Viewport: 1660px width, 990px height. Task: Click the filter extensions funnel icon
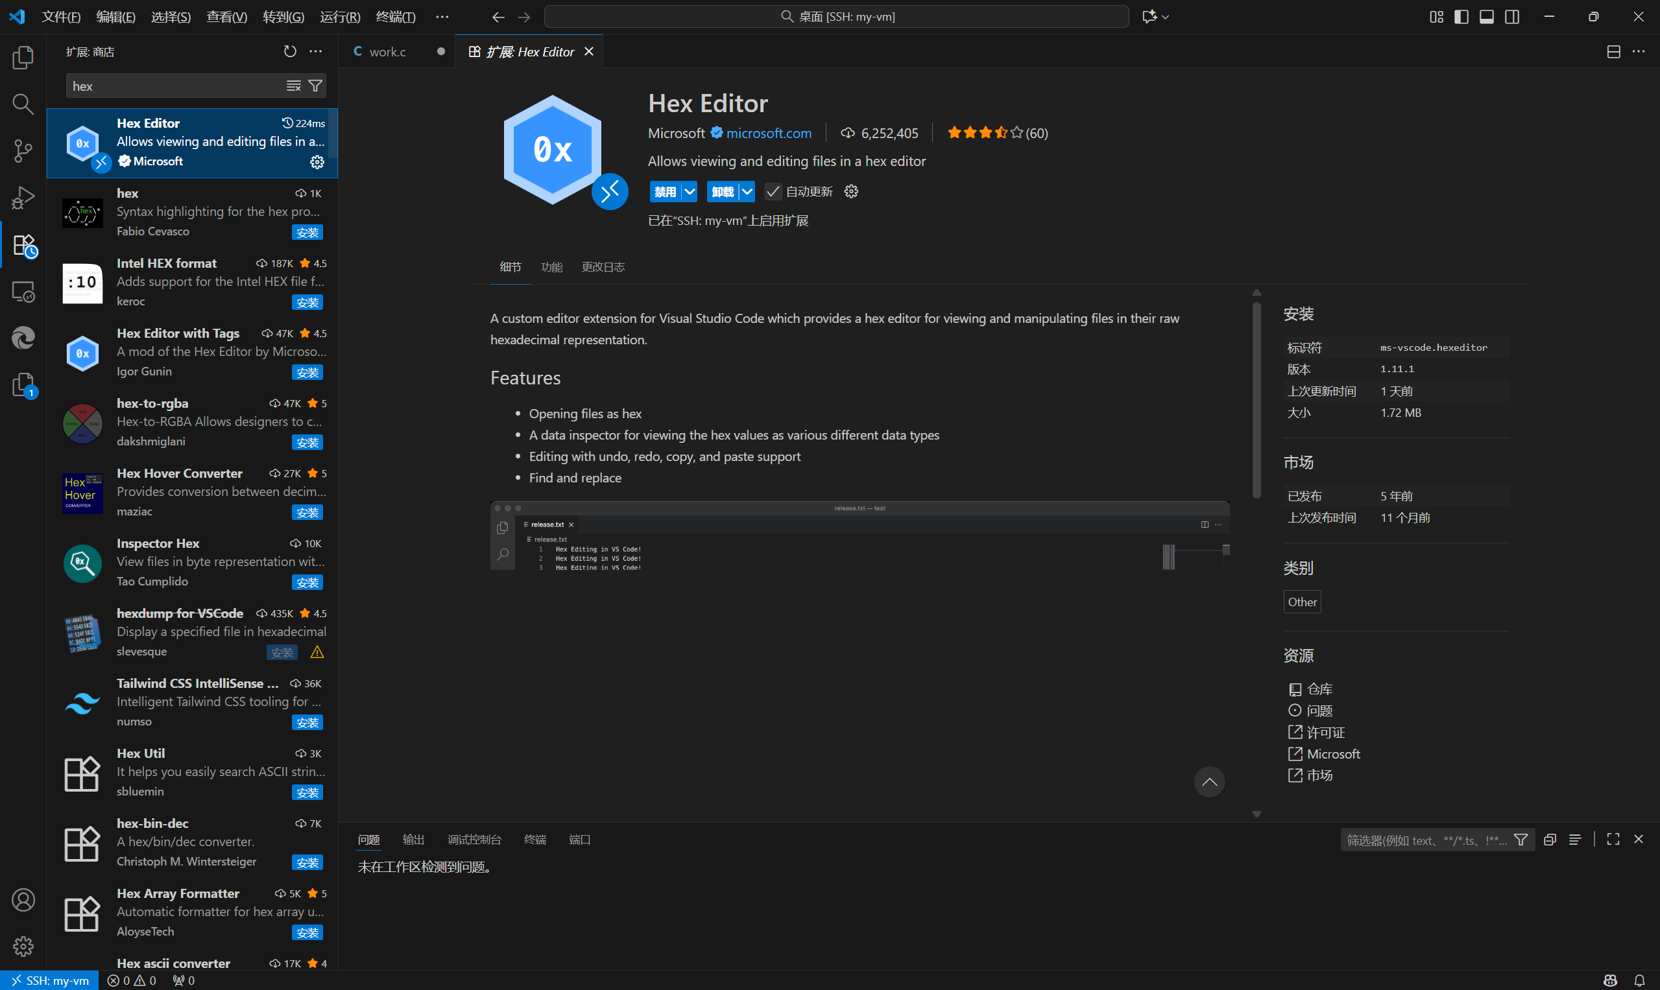click(315, 86)
